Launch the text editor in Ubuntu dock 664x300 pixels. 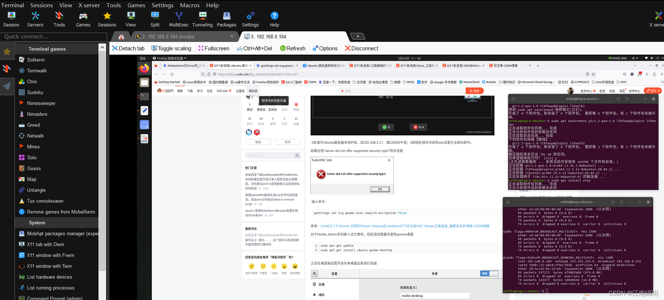click(x=144, y=110)
